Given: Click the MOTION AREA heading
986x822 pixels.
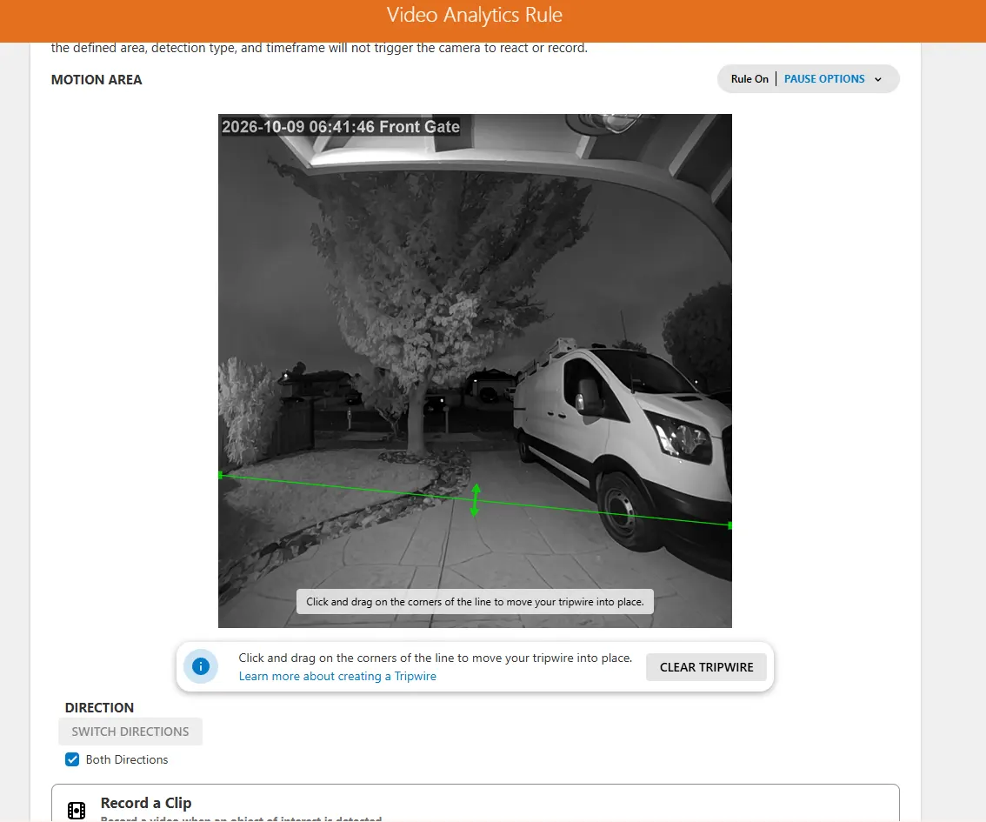Looking at the screenshot, I should tap(97, 80).
